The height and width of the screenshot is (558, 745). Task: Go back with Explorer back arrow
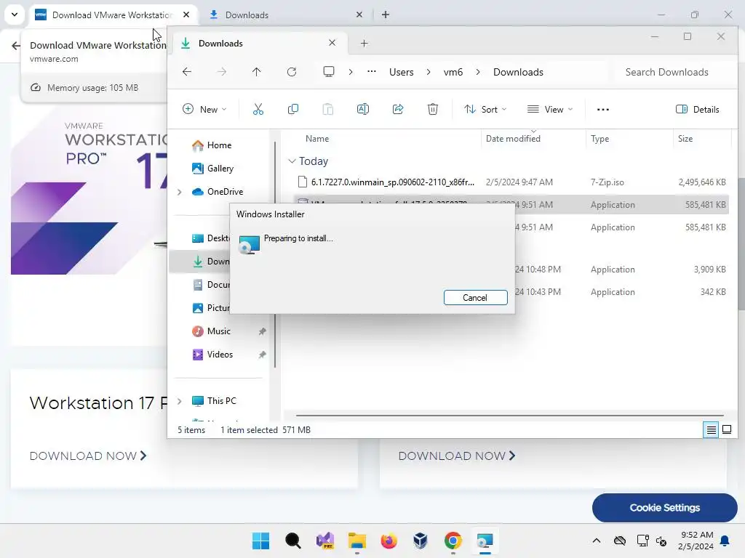[x=187, y=72]
